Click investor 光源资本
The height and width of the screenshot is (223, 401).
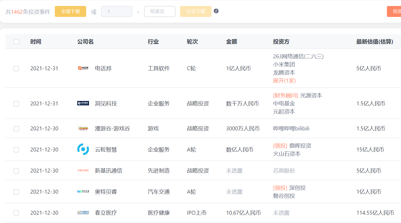(311, 95)
